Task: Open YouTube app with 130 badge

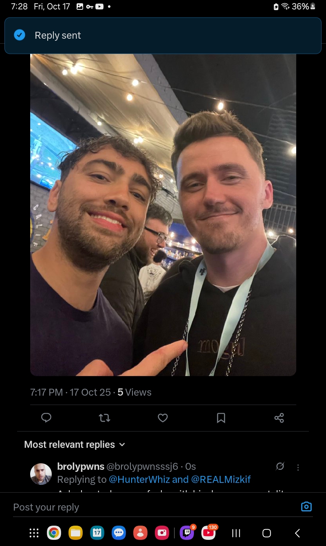Action: coord(209,533)
